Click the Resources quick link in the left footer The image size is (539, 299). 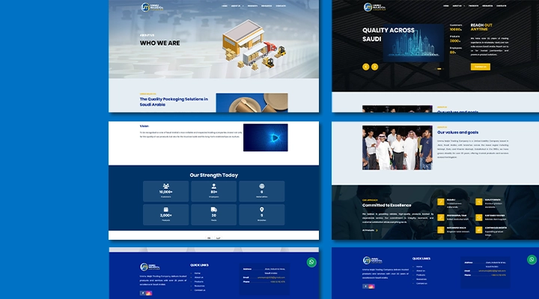pyautogui.click(x=199, y=286)
